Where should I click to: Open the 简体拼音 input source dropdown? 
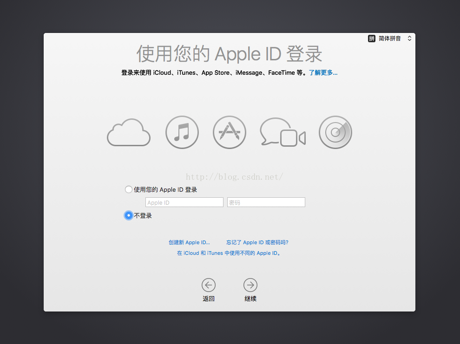tap(390, 39)
